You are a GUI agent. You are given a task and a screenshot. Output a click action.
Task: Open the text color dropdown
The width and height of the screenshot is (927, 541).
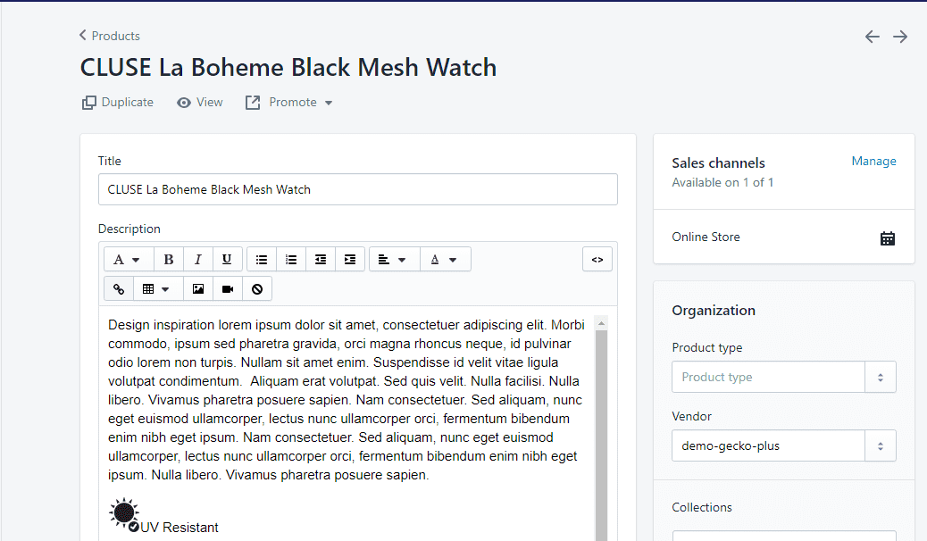[x=445, y=259]
